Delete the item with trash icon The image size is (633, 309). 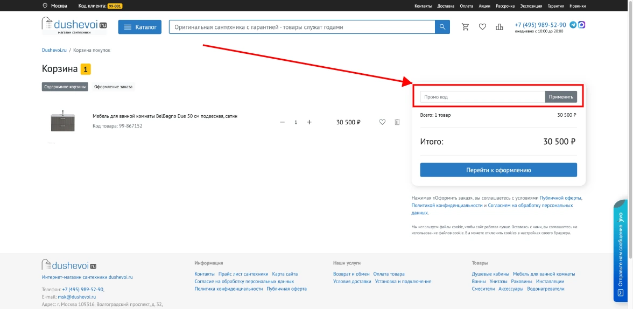(397, 122)
